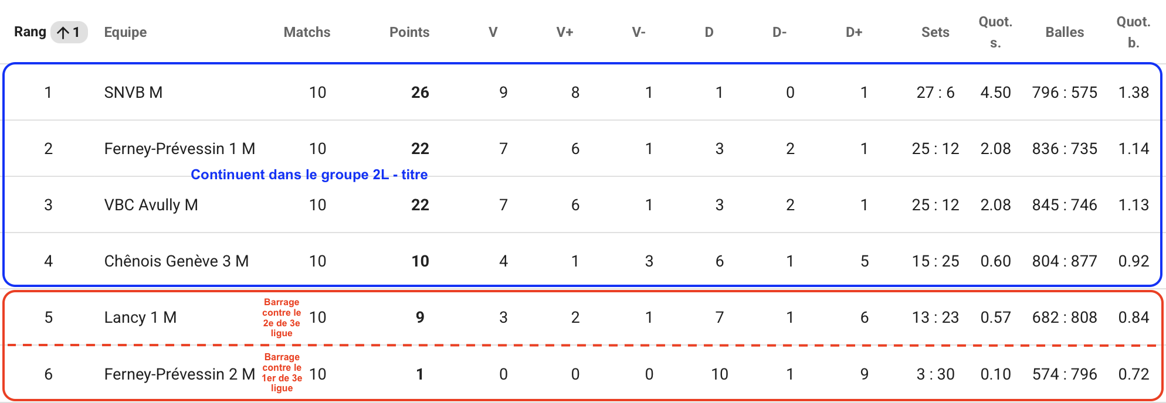Click the D column header
This screenshot has height=403, width=1166.
(x=709, y=32)
